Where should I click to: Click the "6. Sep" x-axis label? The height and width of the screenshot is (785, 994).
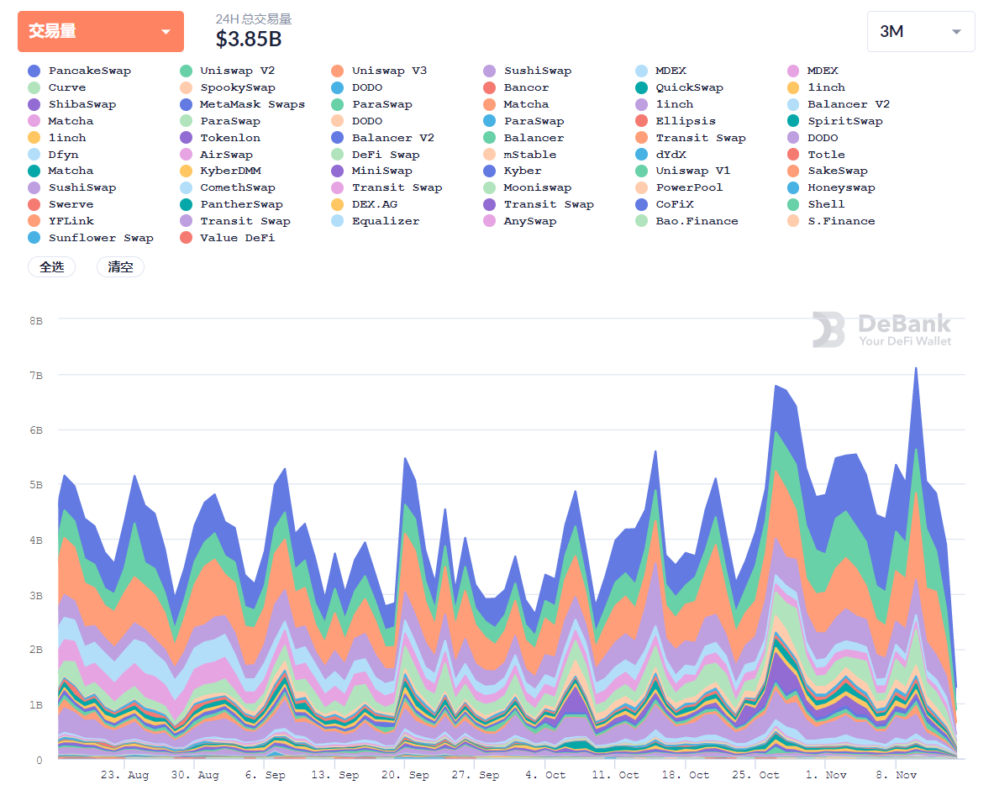click(266, 775)
